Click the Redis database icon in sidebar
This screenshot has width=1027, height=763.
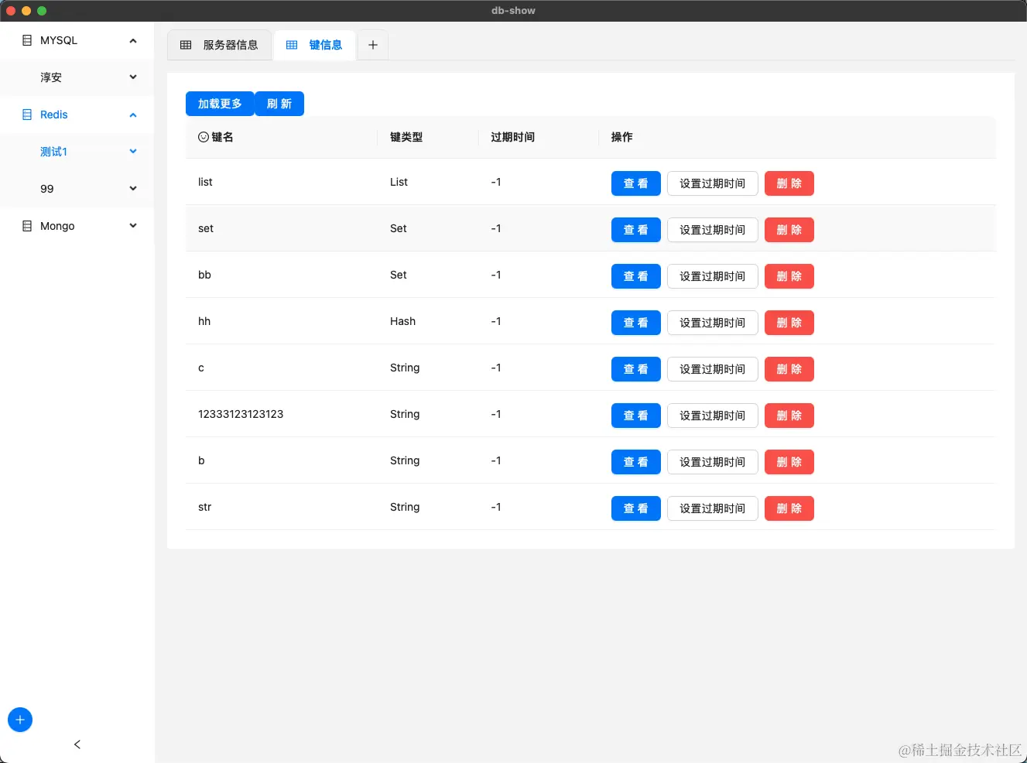[27, 115]
